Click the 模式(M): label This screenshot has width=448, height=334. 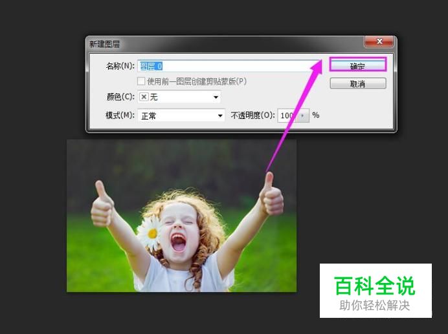(120, 115)
